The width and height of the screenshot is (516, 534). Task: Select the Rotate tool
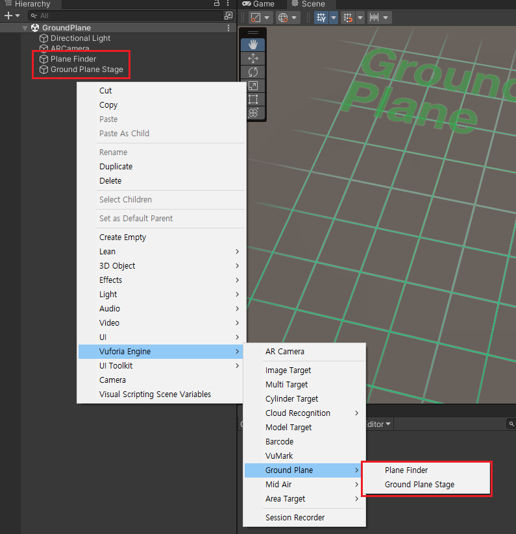pos(252,72)
